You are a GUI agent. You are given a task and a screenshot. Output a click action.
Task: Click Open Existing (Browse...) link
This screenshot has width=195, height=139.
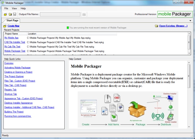tap(173, 26)
